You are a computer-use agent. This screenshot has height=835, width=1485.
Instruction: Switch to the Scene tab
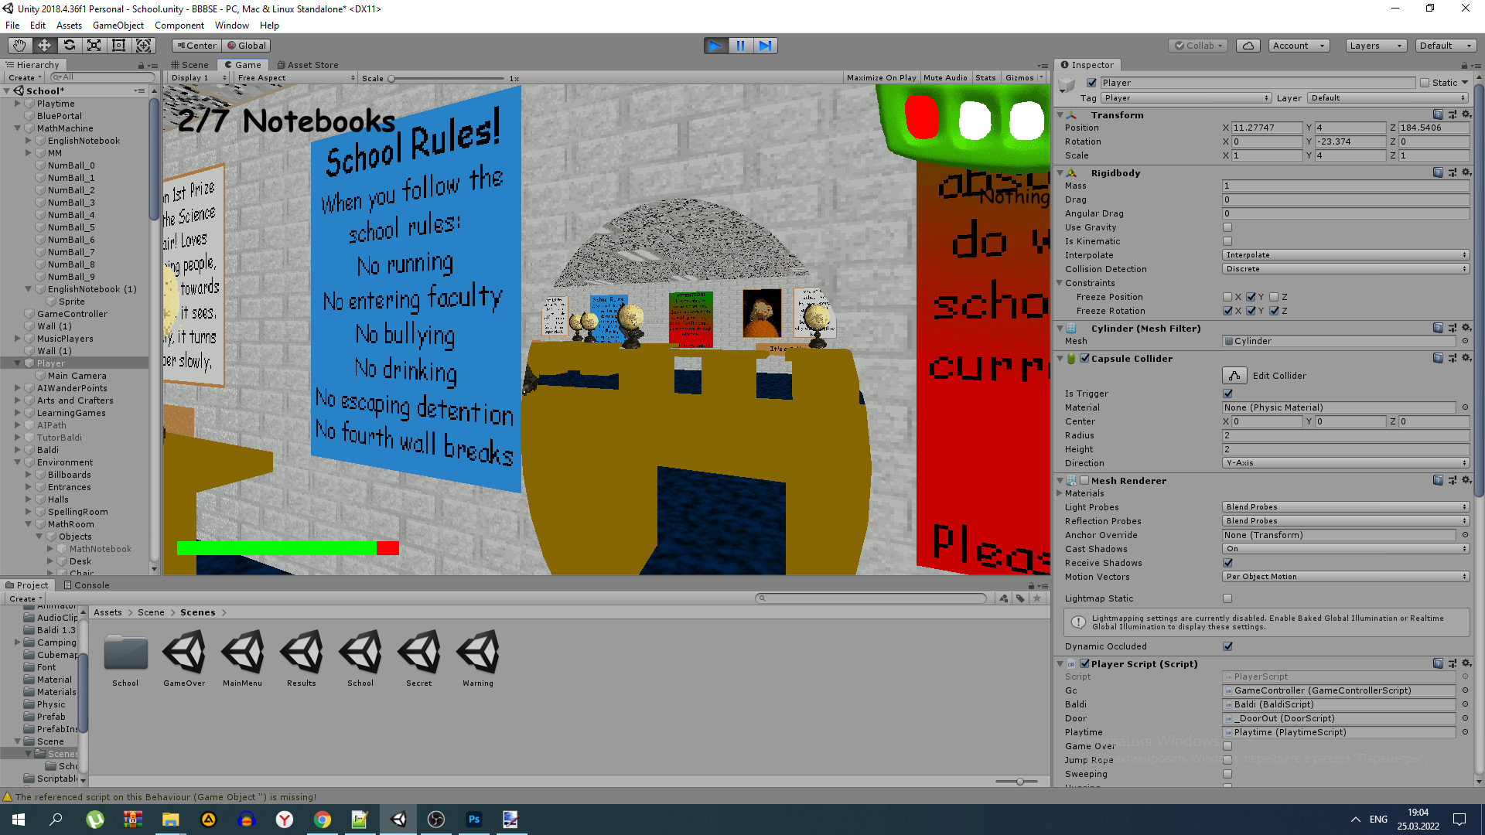click(x=189, y=65)
